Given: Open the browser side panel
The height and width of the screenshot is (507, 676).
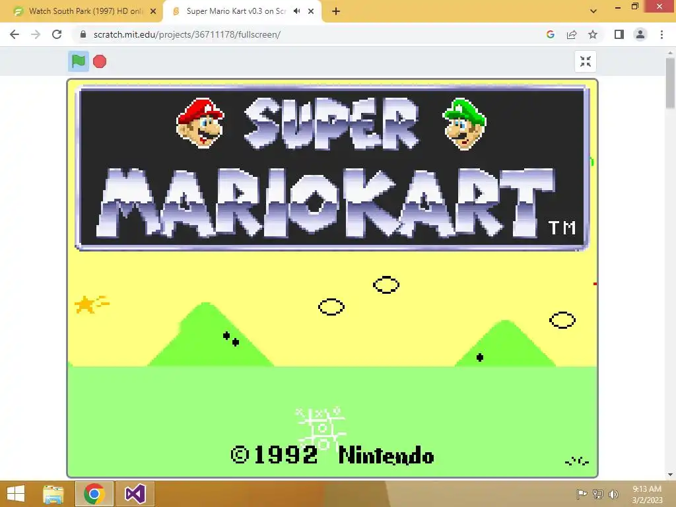Looking at the screenshot, I should click(x=619, y=34).
